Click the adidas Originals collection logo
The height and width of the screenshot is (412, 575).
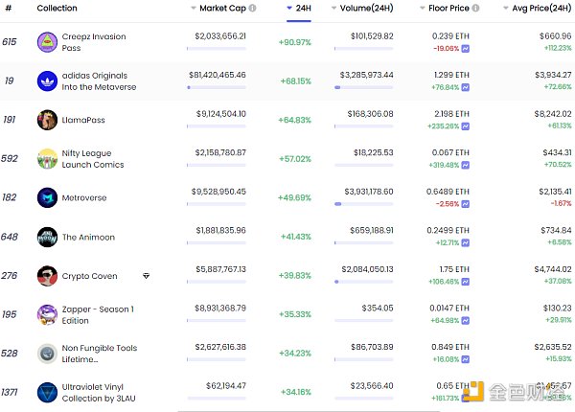click(x=47, y=81)
